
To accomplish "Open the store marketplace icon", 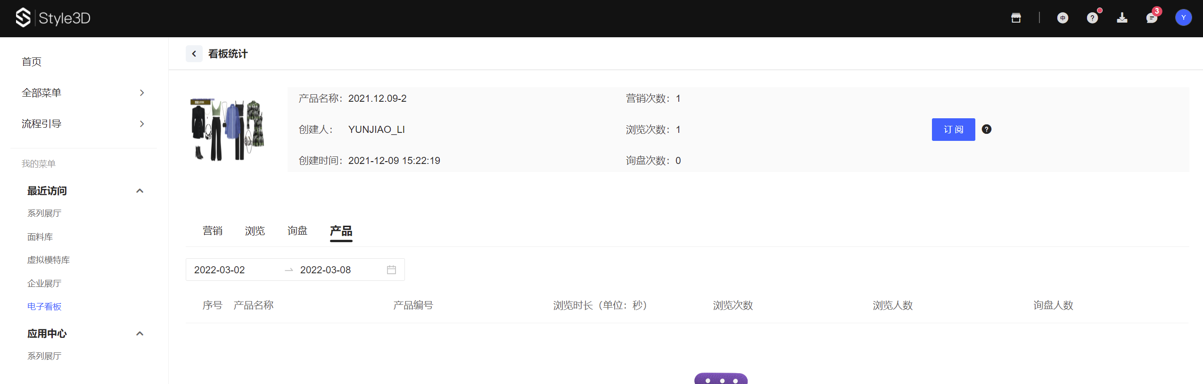I will pyautogui.click(x=1016, y=18).
